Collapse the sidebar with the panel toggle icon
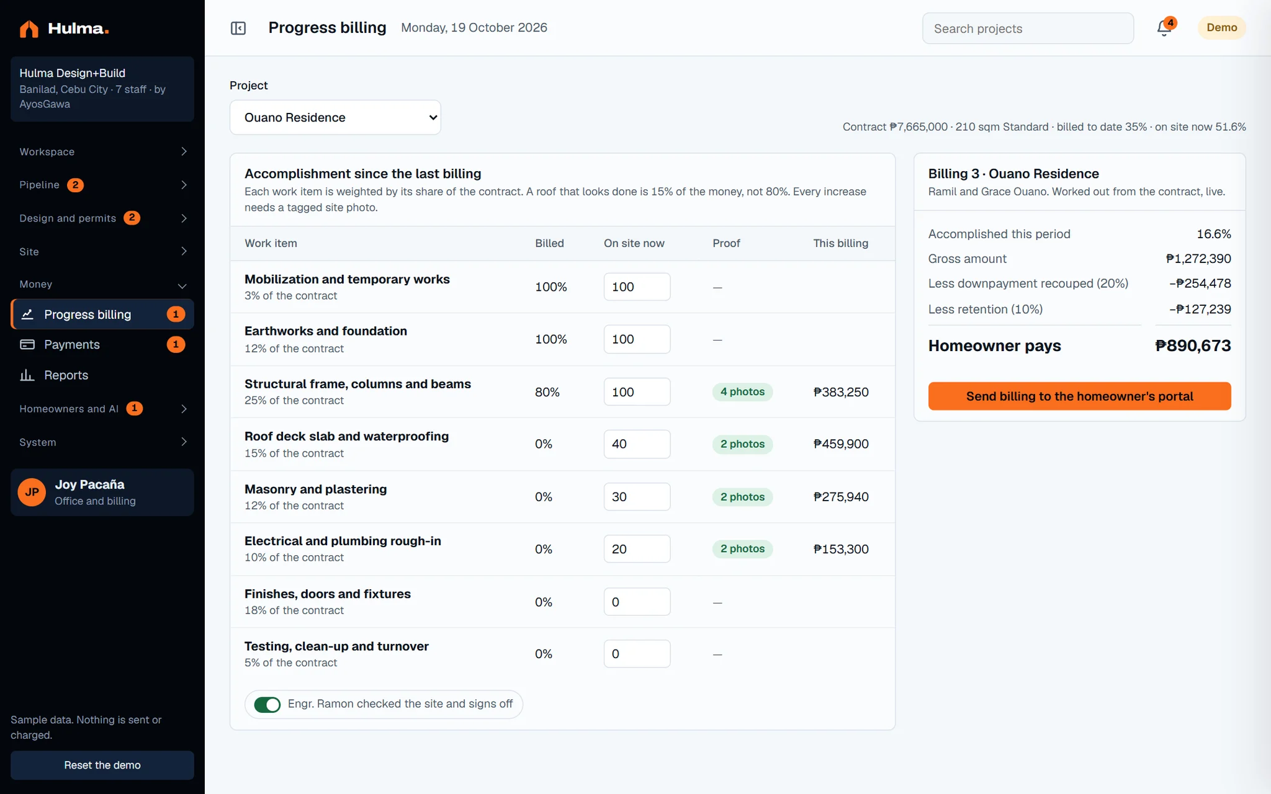The image size is (1271, 794). tap(238, 28)
